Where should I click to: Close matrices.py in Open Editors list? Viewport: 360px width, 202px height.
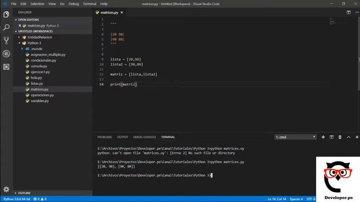tap(20, 26)
